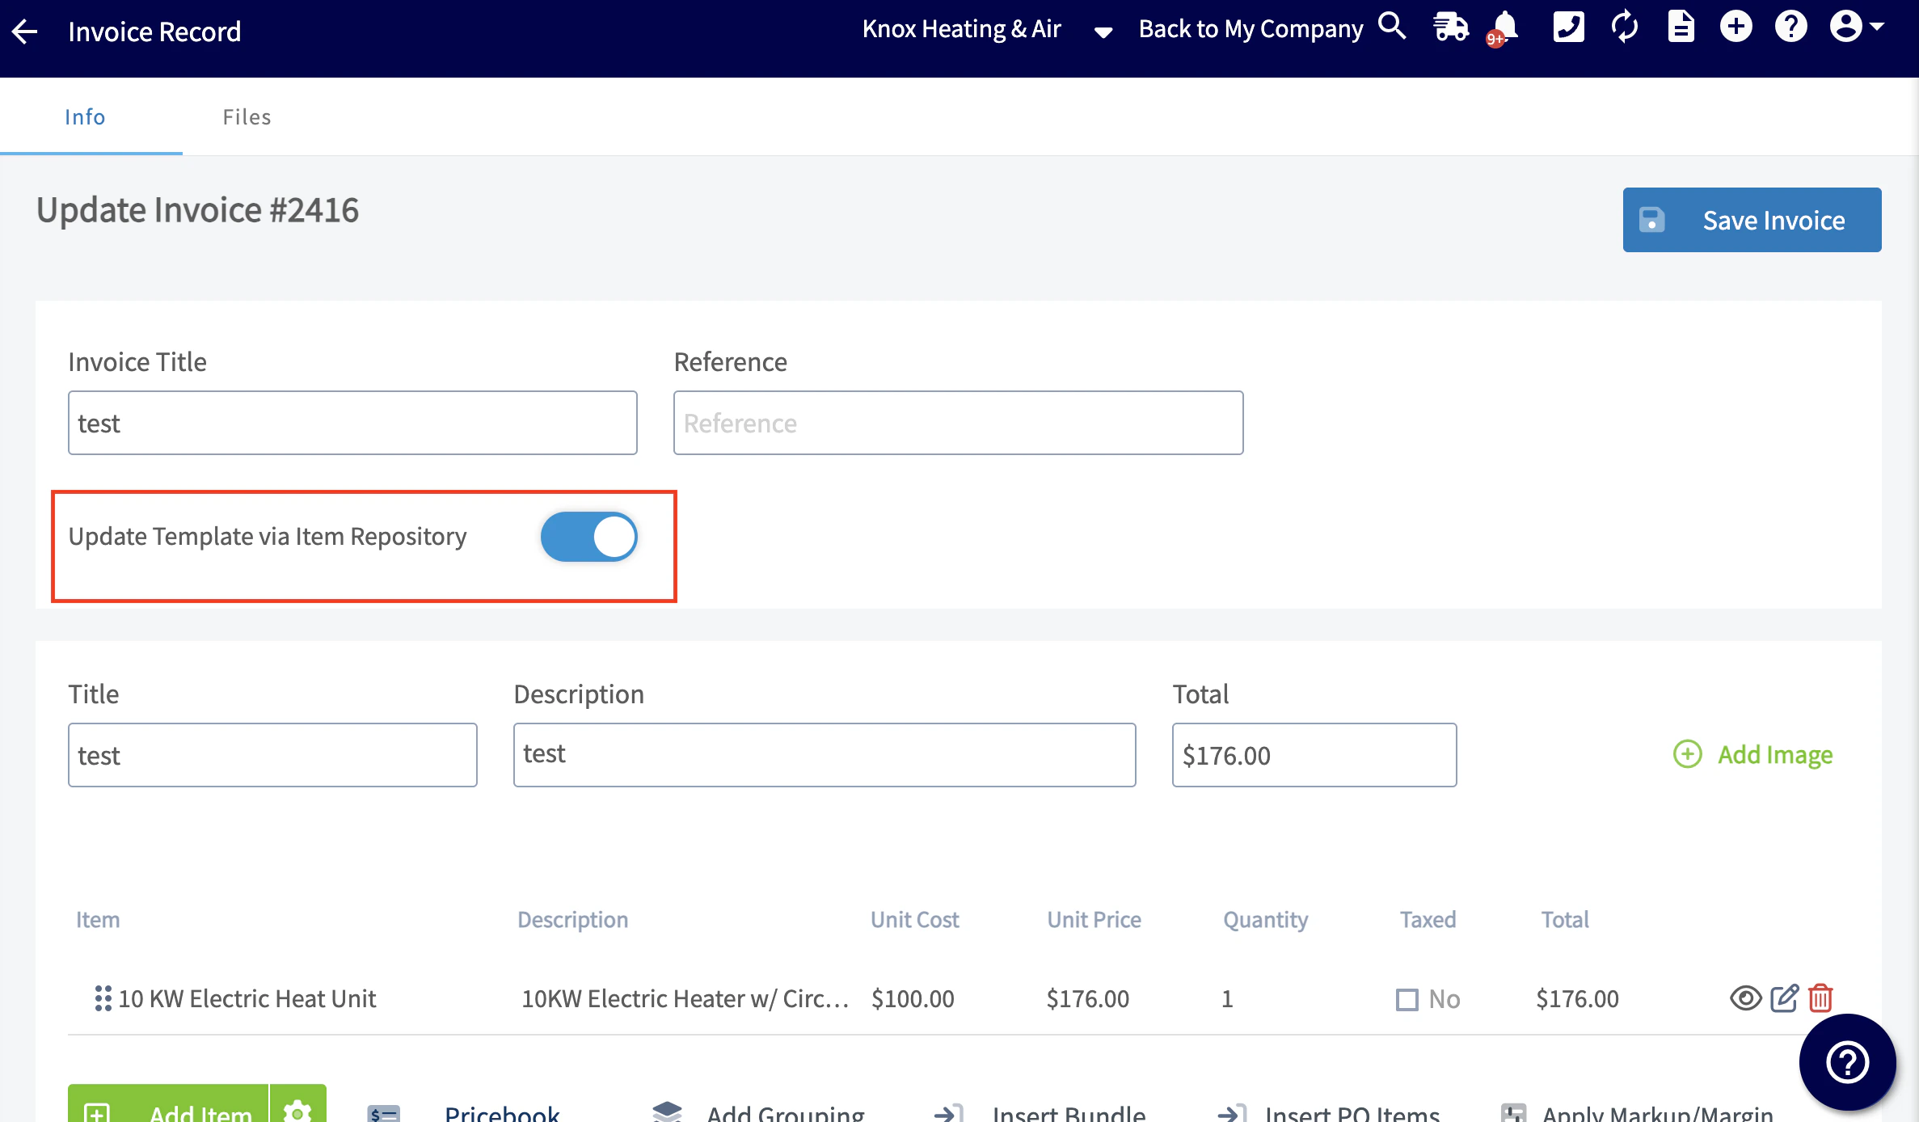Click Apply Markup/Margin
Screen dimensions: 1919x1122
pyautogui.click(x=1636, y=1113)
